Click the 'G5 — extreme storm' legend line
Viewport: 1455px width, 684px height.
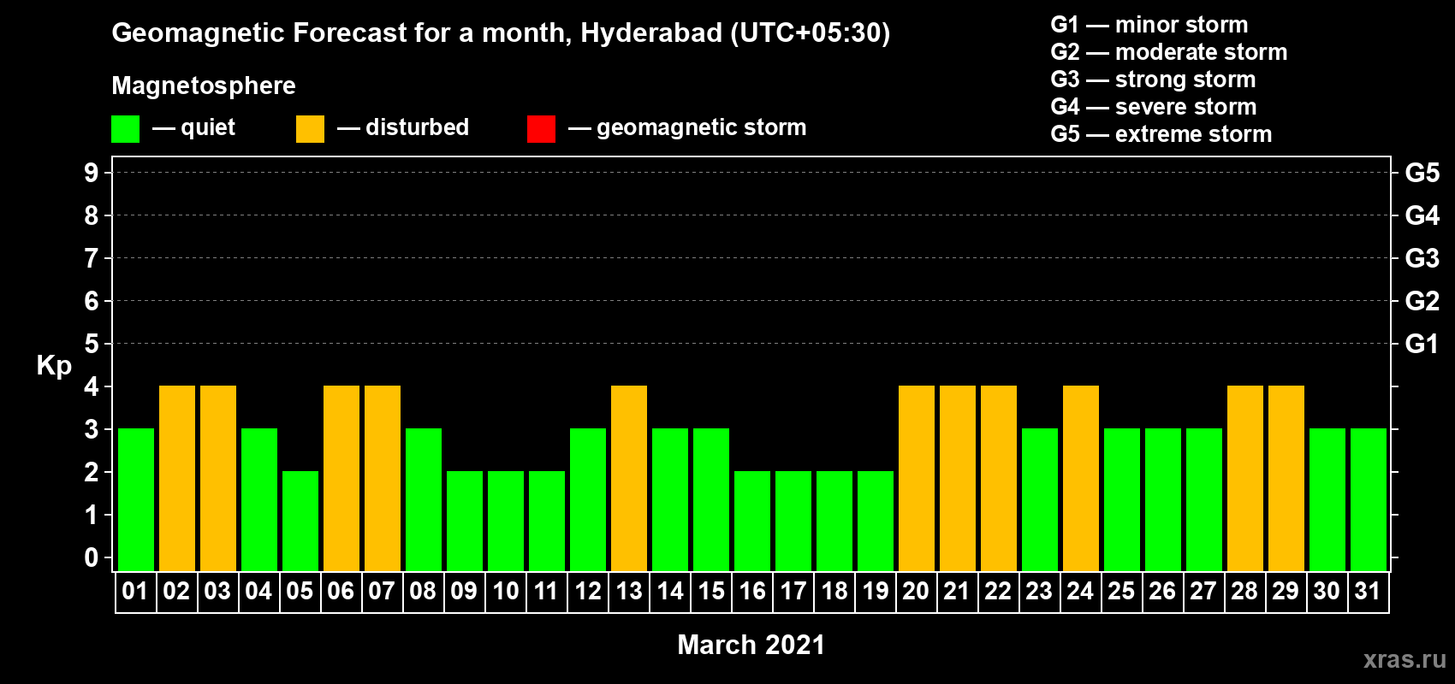(1161, 134)
